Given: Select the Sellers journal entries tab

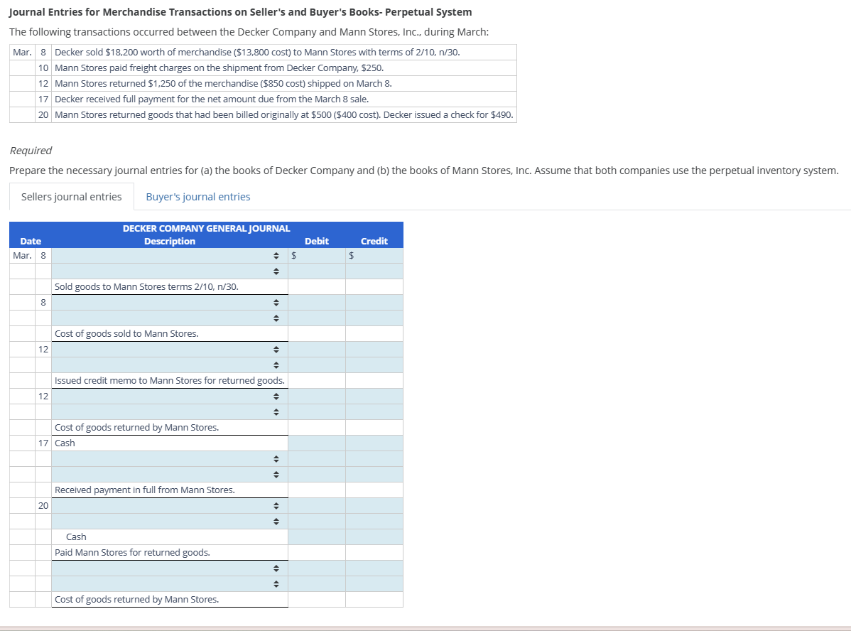Looking at the screenshot, I should point(71,197).
